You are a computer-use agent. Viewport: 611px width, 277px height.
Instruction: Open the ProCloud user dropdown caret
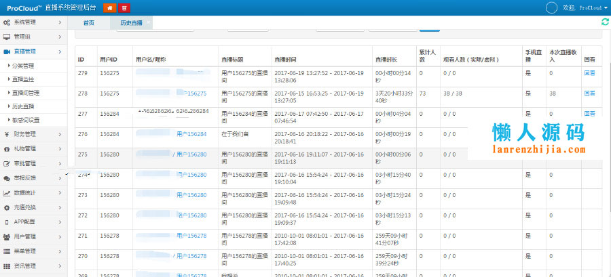point(606,7)
